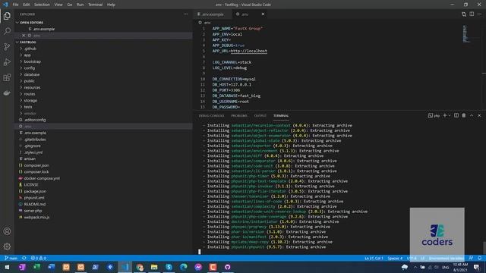Open the Edit menu
486x273 pixels.
click(27, 5)
